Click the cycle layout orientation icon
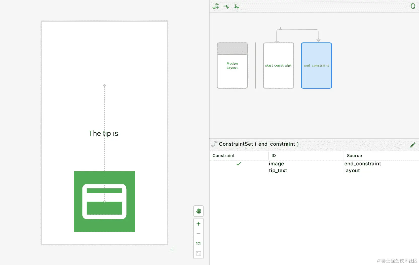This screenshot has width=419, height=265. pyautogui.click(x=413, y=6)
